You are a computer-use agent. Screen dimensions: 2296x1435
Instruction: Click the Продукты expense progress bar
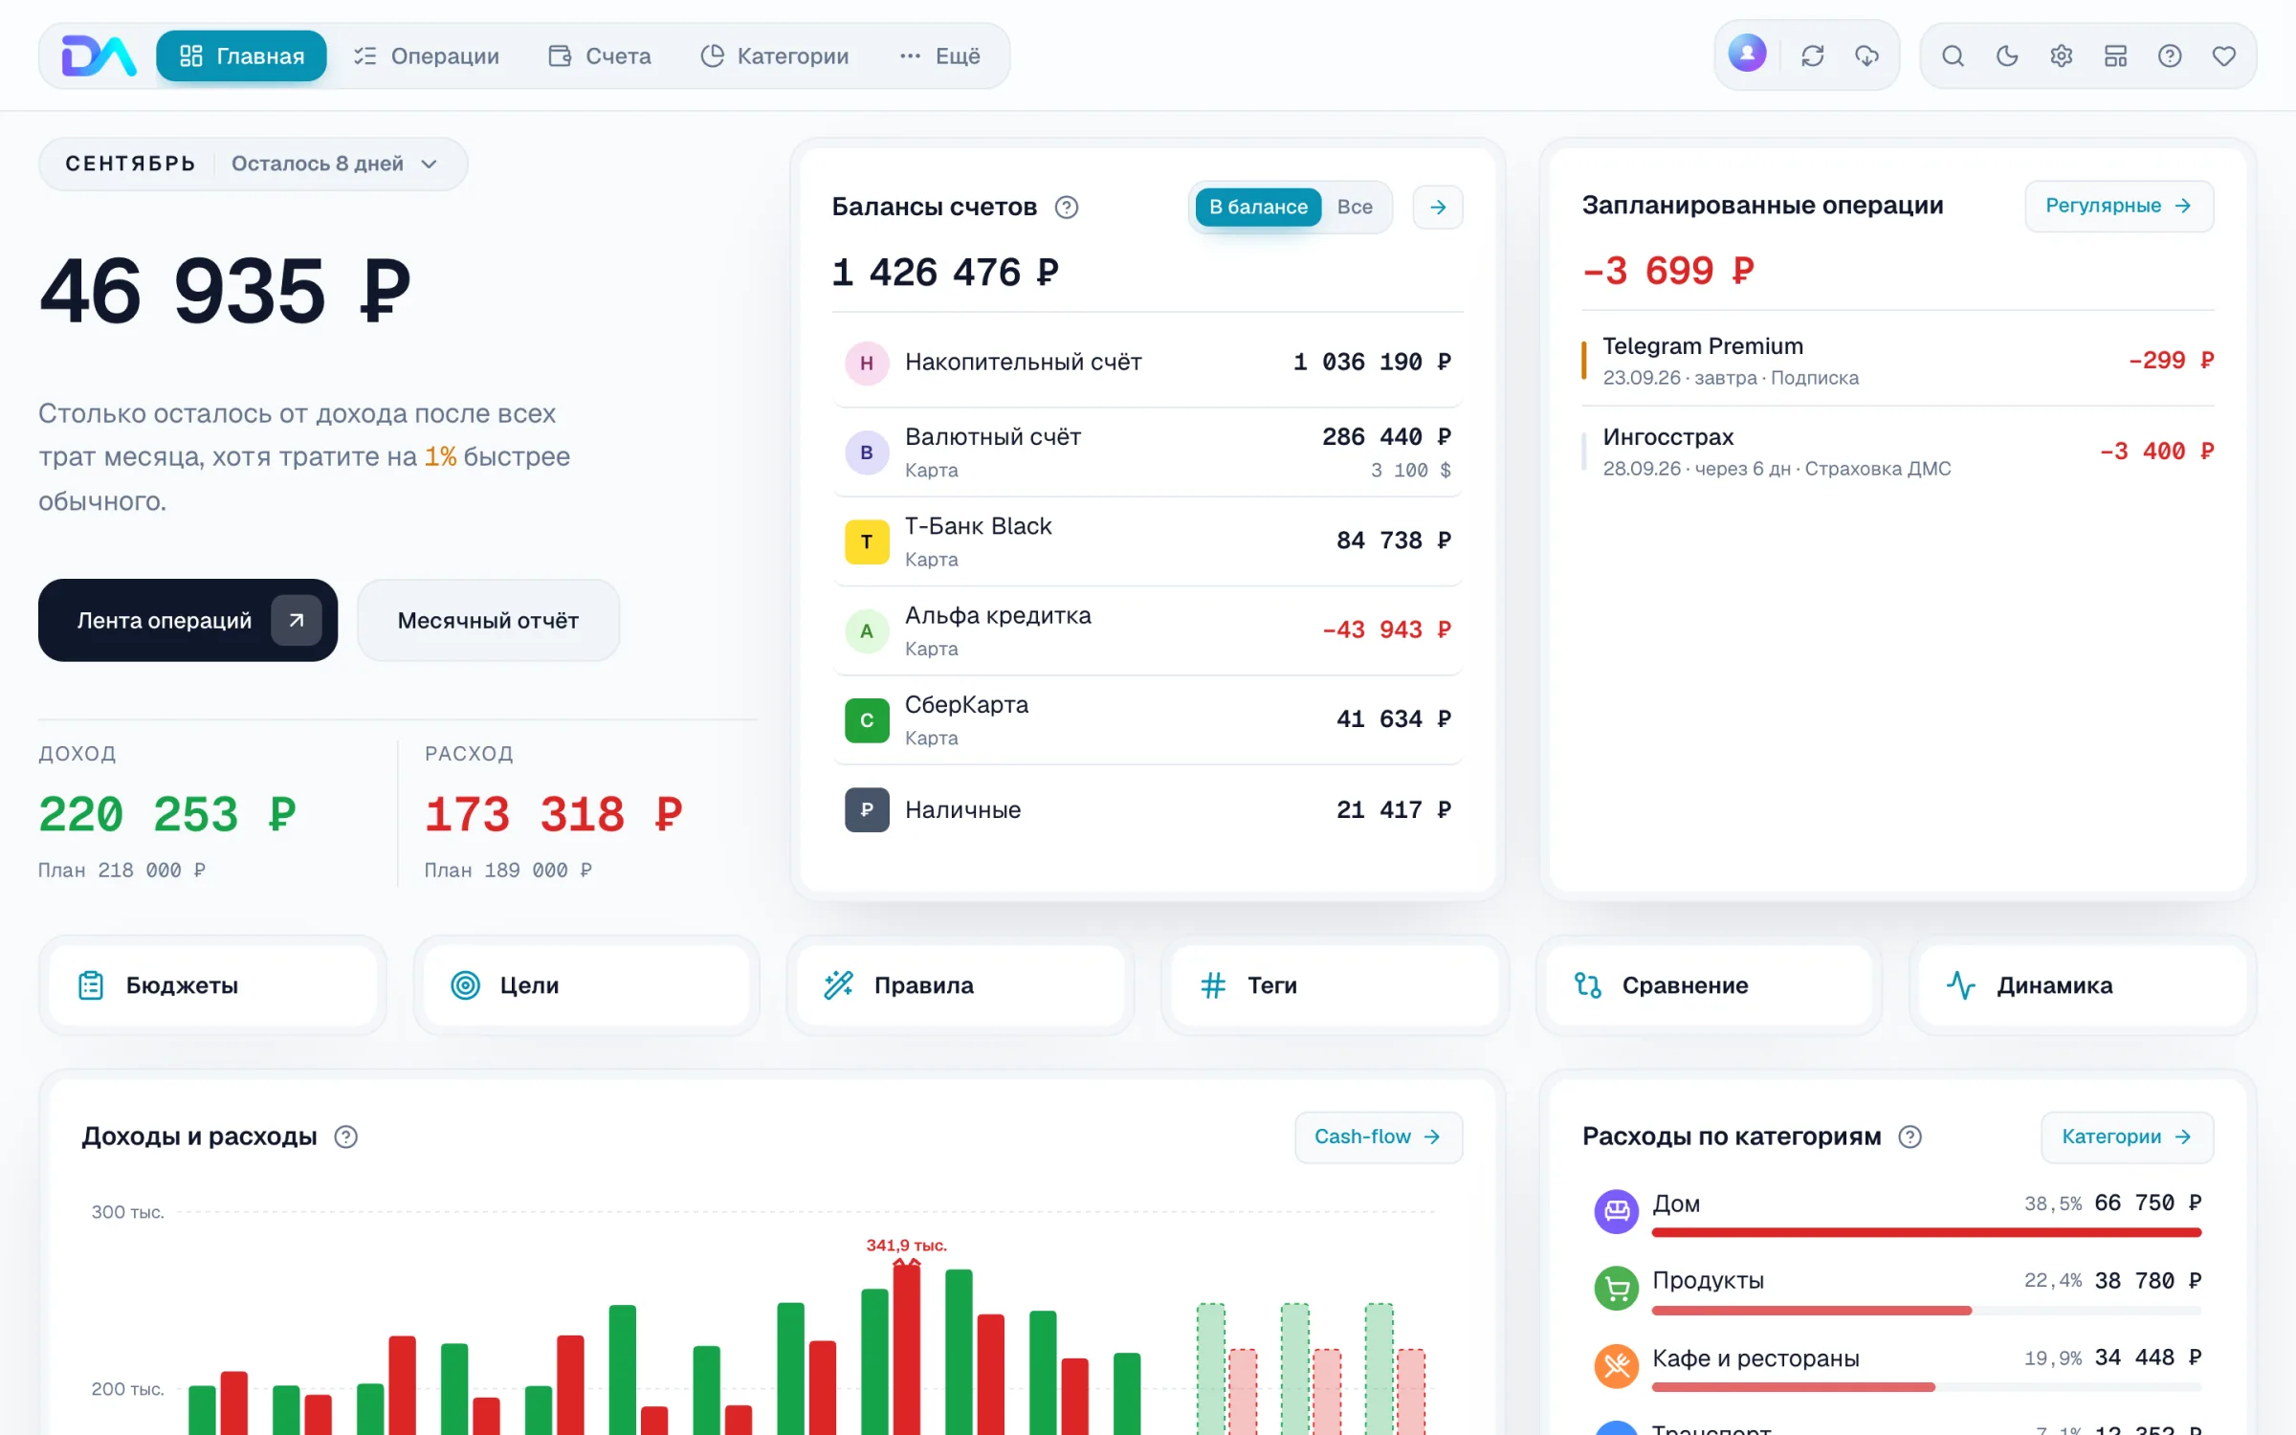1926,1310
